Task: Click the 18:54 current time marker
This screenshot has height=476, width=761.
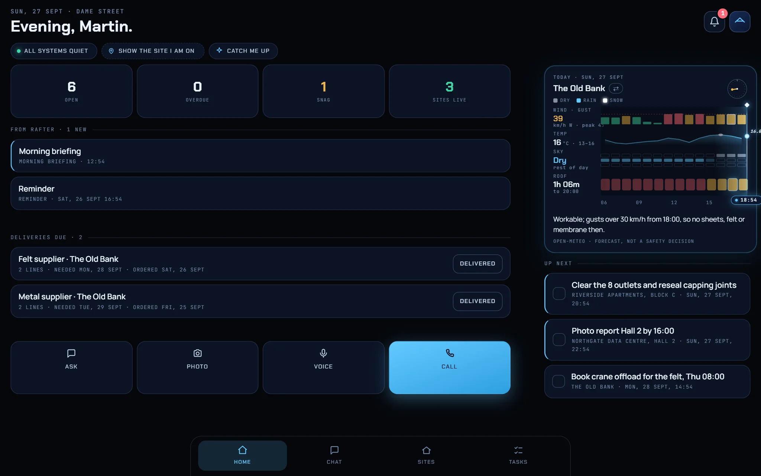Action: click(x=746, y=200)
